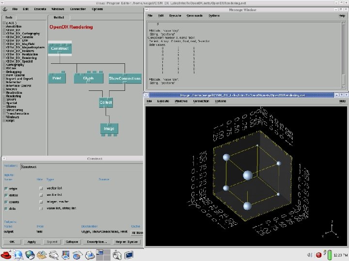The width and height of the screenshot is (349, 261).
Task: Expand the Annotation tools category
Action: pos(4,27)
